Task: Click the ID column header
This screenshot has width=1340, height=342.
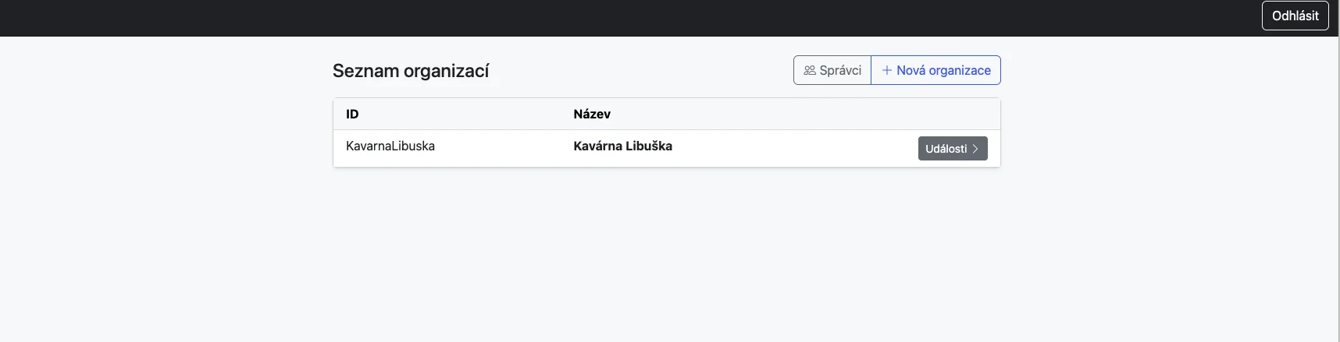Action: coord(352,114)
